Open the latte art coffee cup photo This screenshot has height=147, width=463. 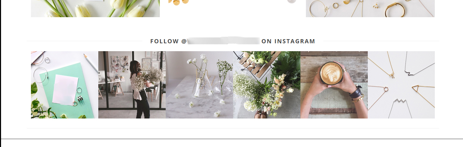click(334, 85)
